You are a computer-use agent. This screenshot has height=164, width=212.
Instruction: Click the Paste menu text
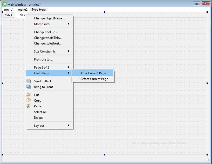coord(38,106)
